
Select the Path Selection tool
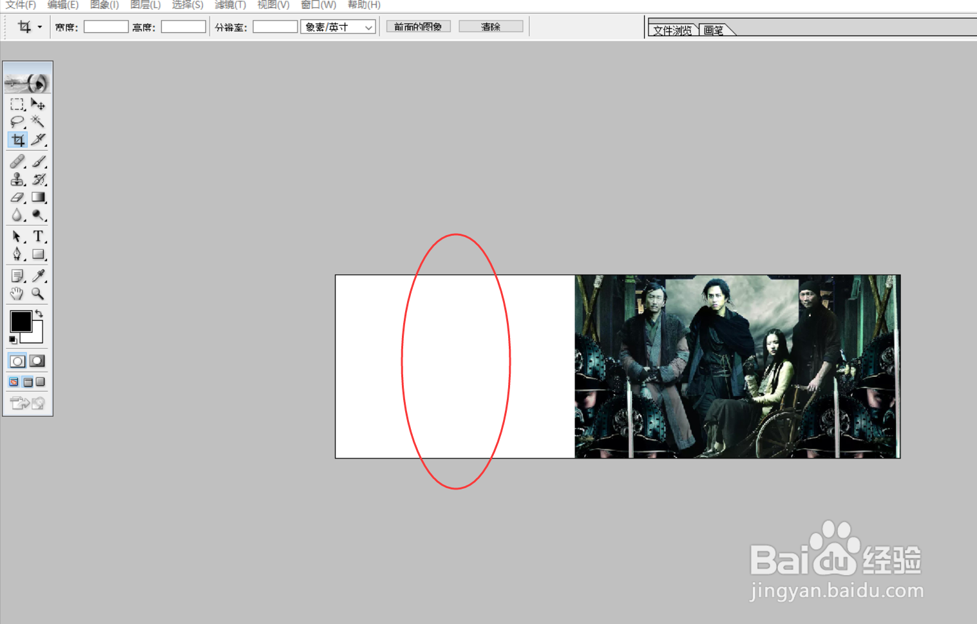17,236
